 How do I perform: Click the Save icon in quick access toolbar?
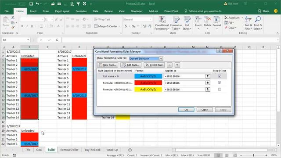[31, 4]
